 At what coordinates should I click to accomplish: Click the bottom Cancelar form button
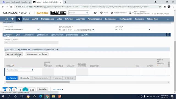click(43, 89)
